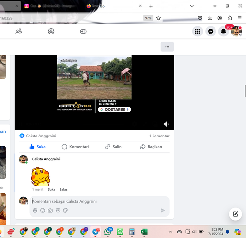Click the page vertical scrollbar
This screenshot has width=246, height=238.
[245, 91]
